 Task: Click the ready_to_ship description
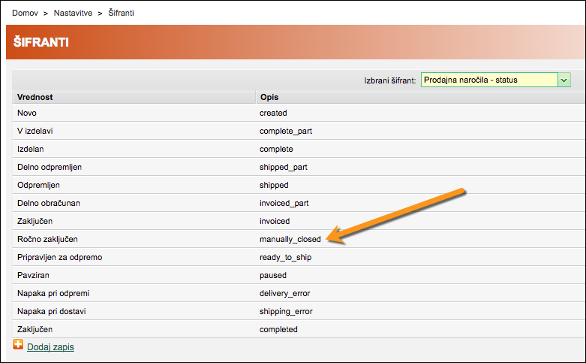pyautogui.click(x=286, y=258)
